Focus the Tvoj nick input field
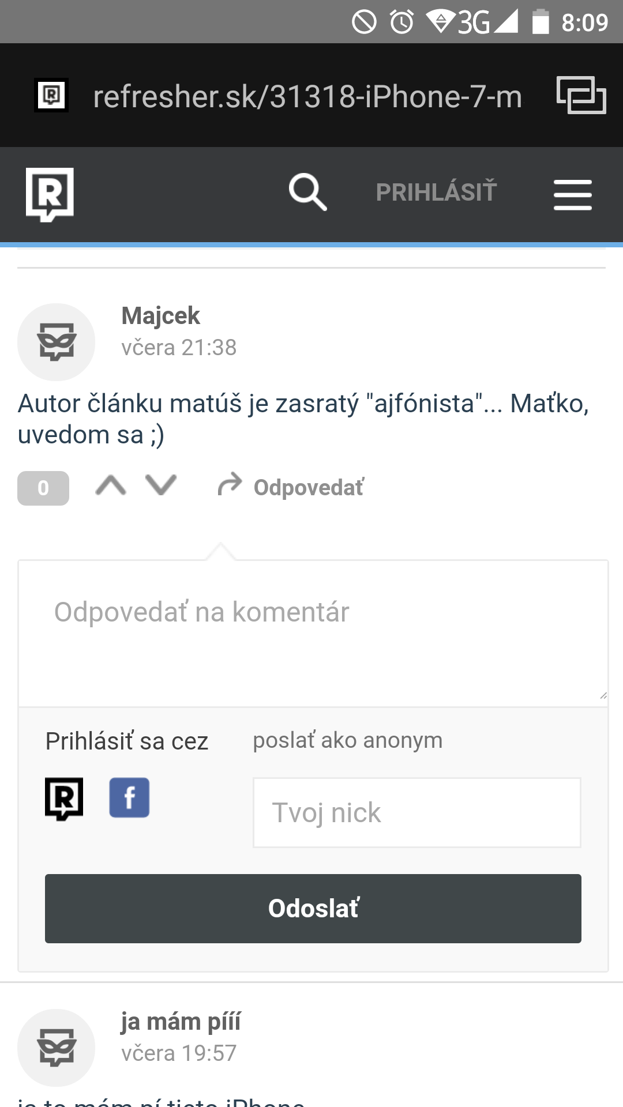This screenshot has height=1107, width=623. tap(416, 812)
